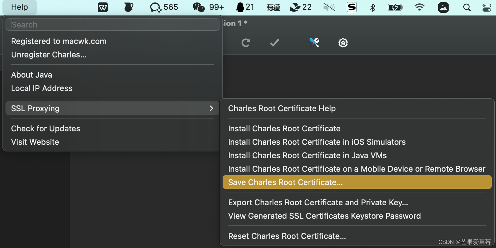Screen dimensions: 496x248
Task: Open Control Center toggles icon
Action: click(487, 7)
